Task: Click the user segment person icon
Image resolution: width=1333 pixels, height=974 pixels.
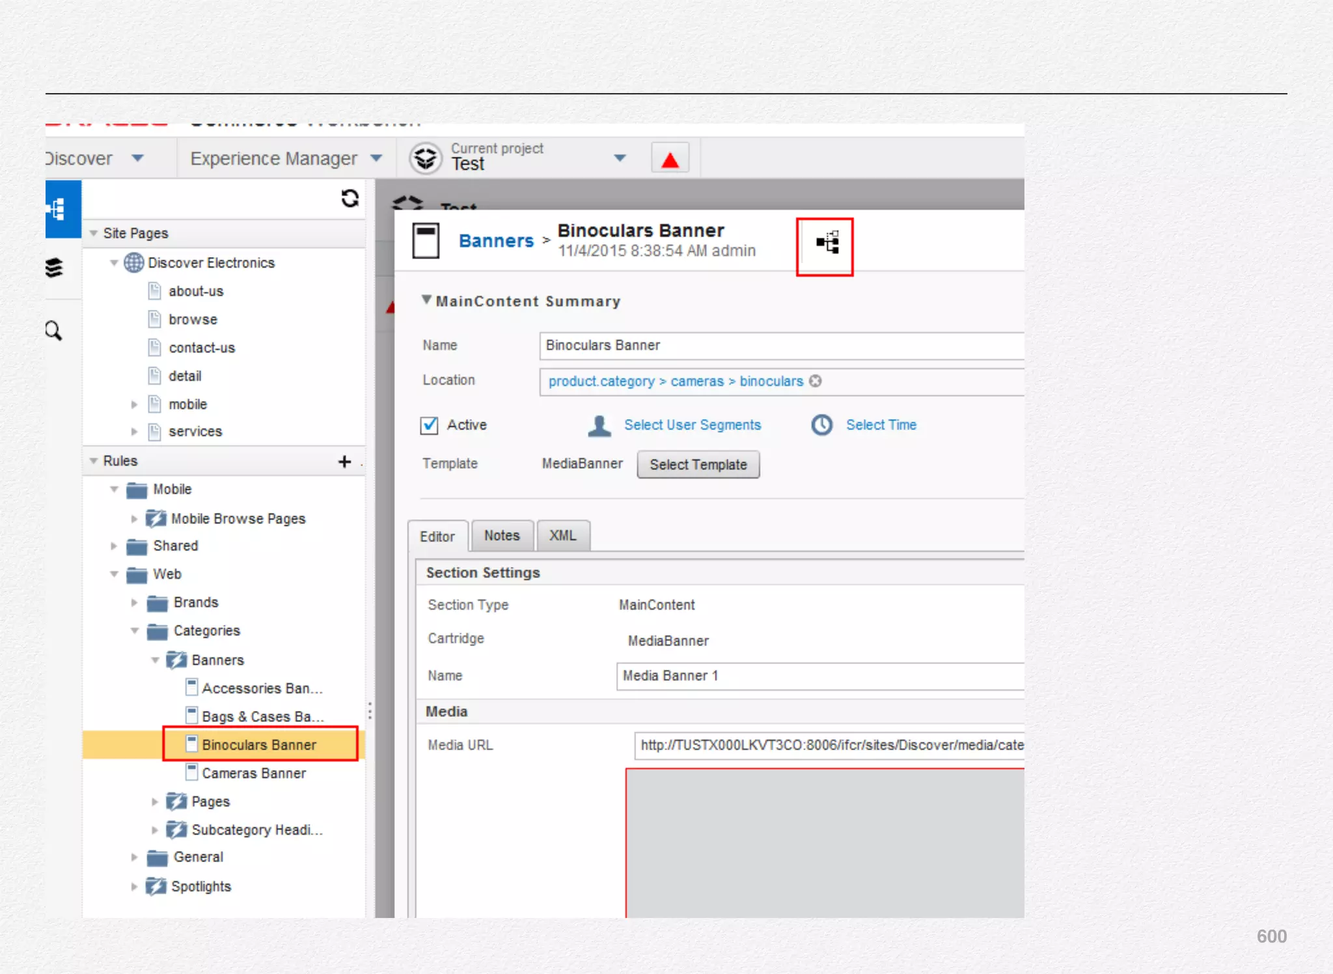Action: coord(599,426)
